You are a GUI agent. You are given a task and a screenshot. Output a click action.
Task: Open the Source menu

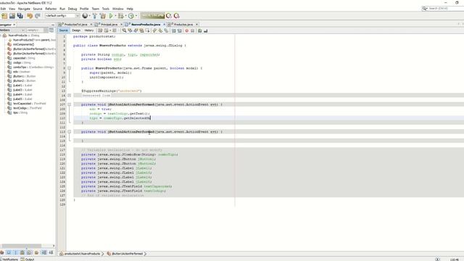coord(38,9)
